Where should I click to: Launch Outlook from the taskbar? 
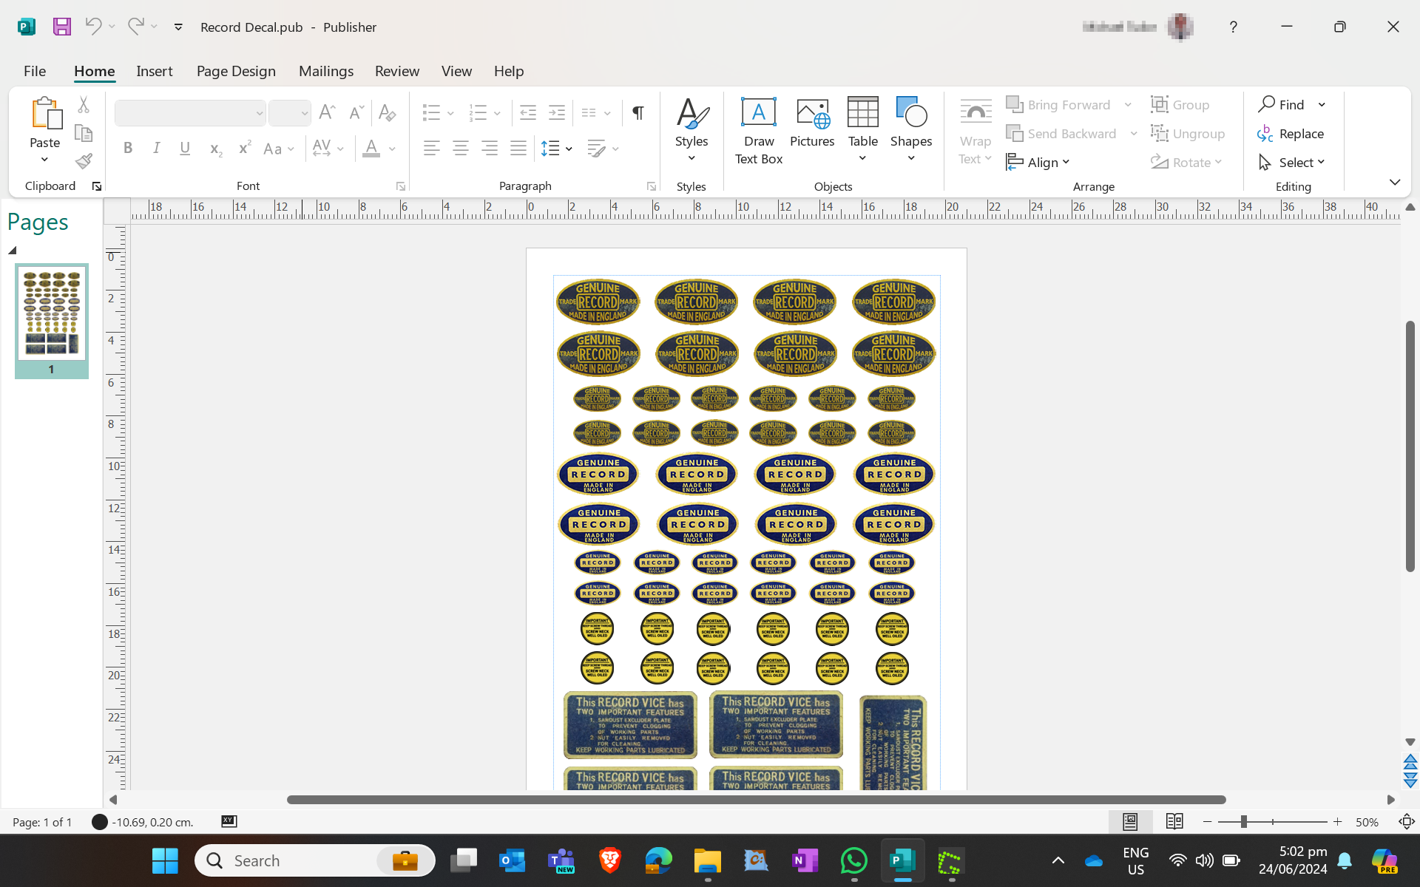pos(512,861)
